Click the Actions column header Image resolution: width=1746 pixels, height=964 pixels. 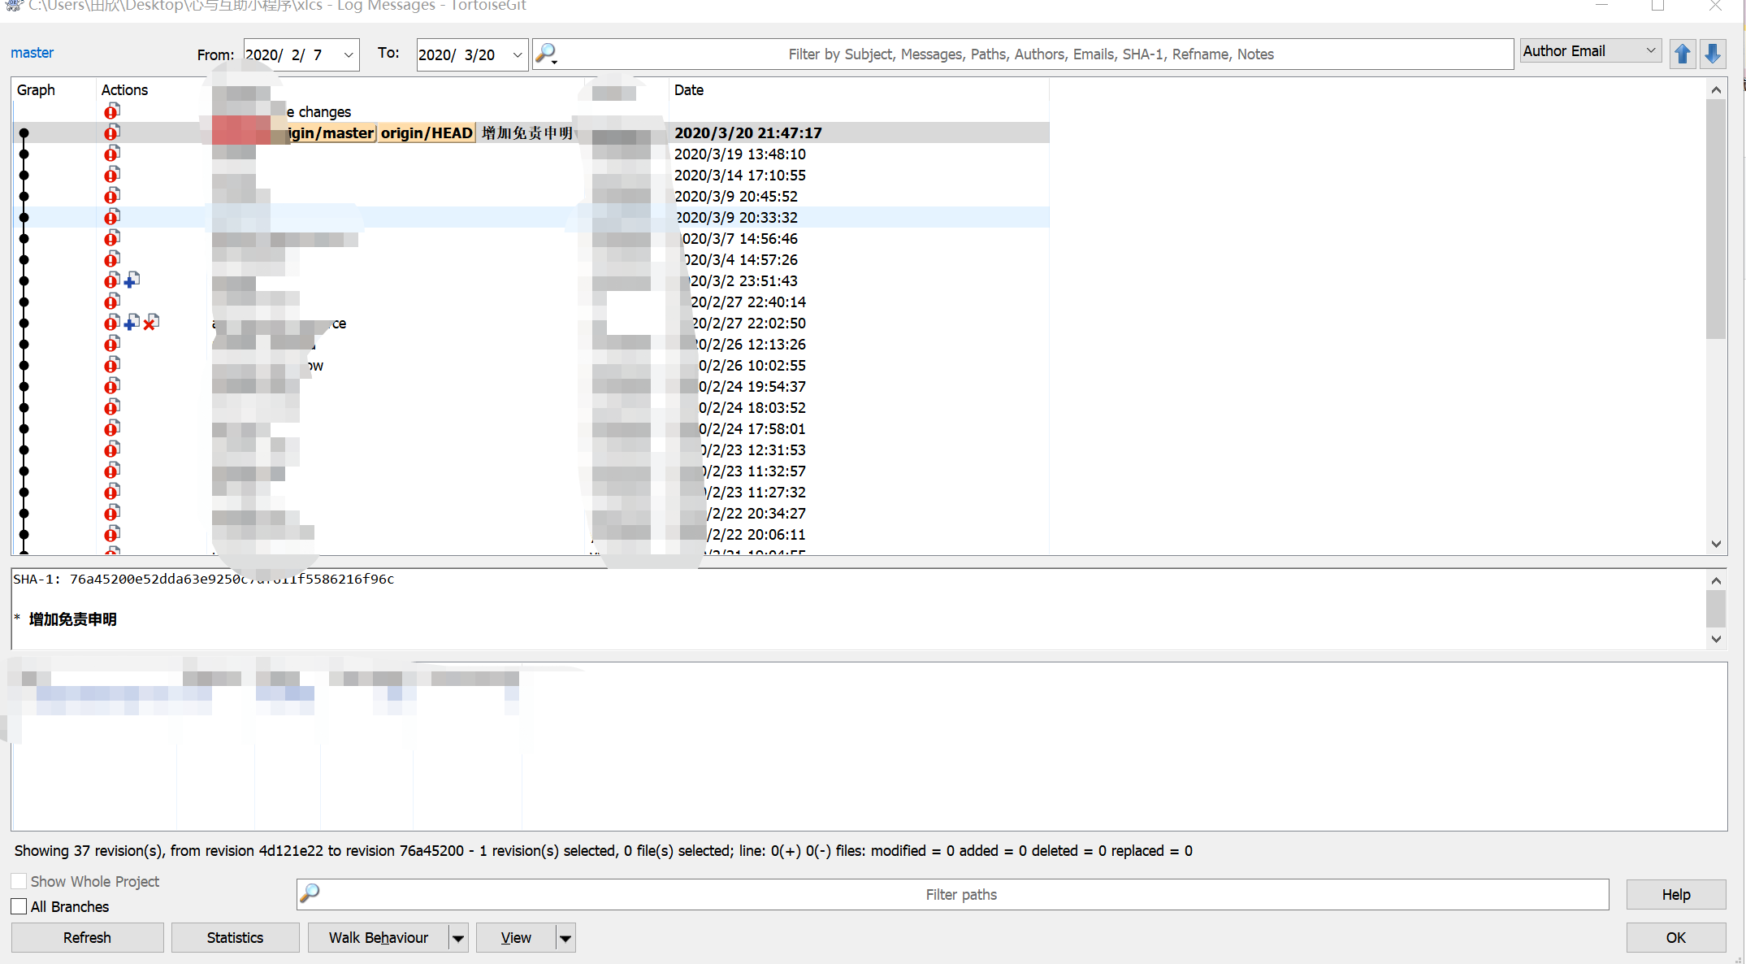[124, 90]
